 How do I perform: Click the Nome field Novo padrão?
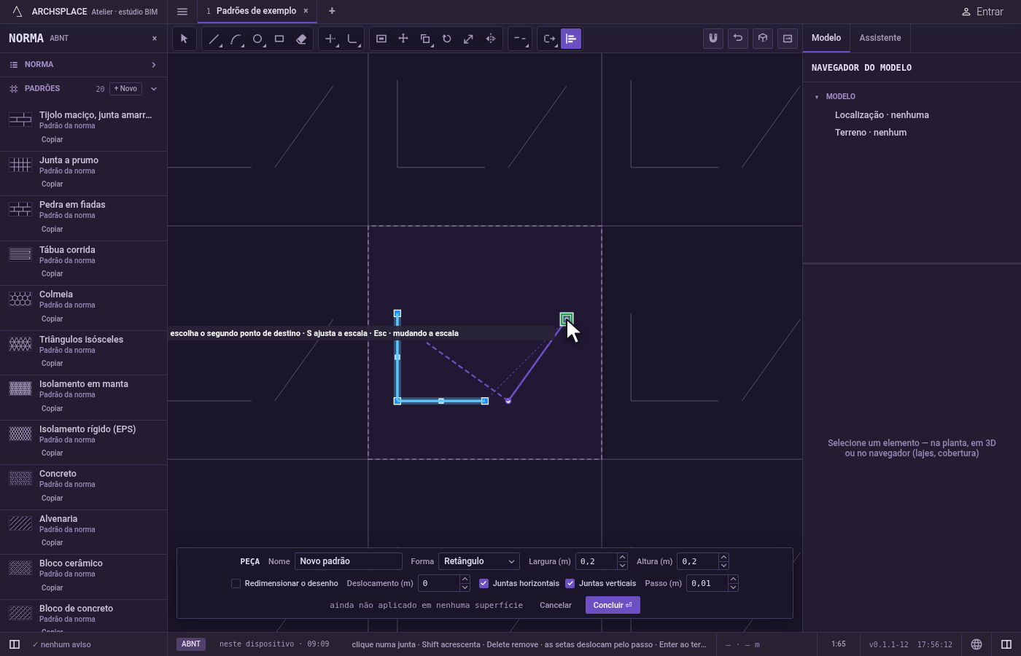click(x=348, y=561)
